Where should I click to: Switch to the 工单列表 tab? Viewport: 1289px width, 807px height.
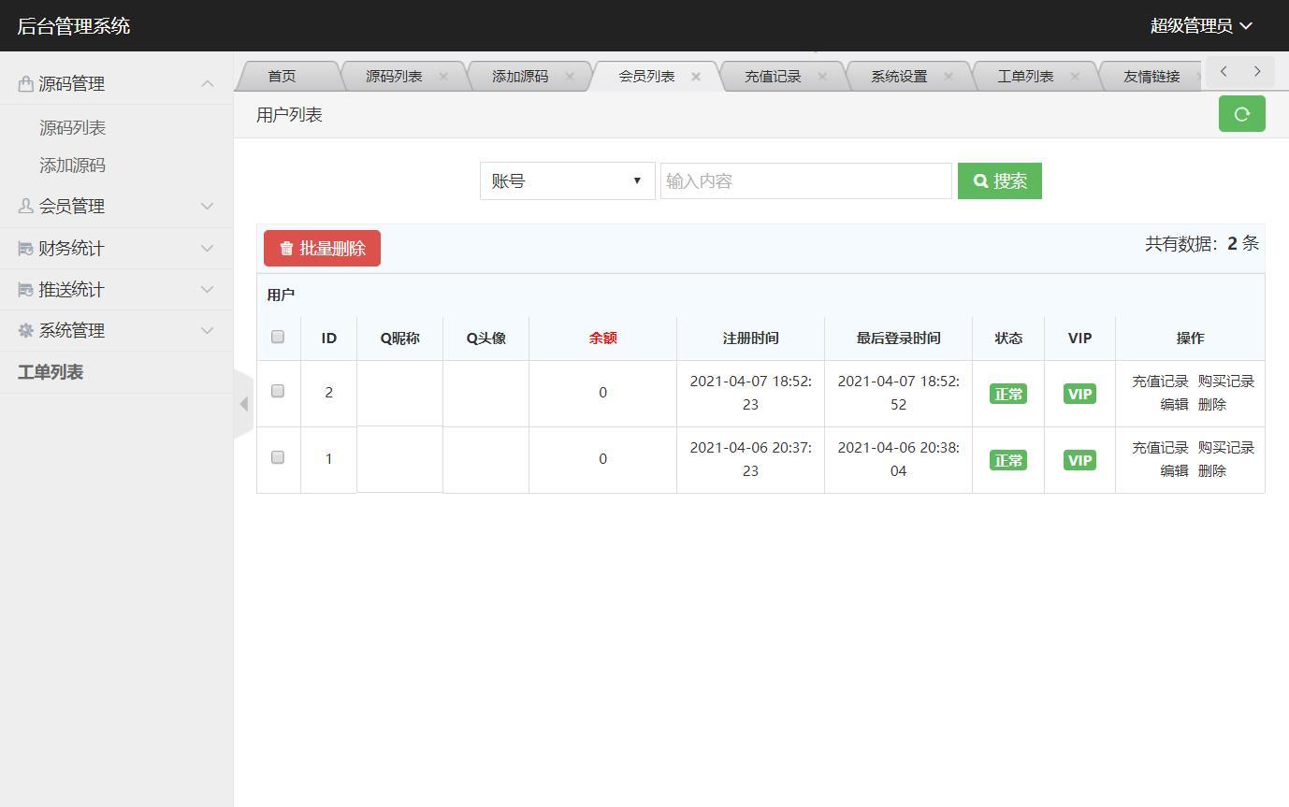coord(1025,77)
